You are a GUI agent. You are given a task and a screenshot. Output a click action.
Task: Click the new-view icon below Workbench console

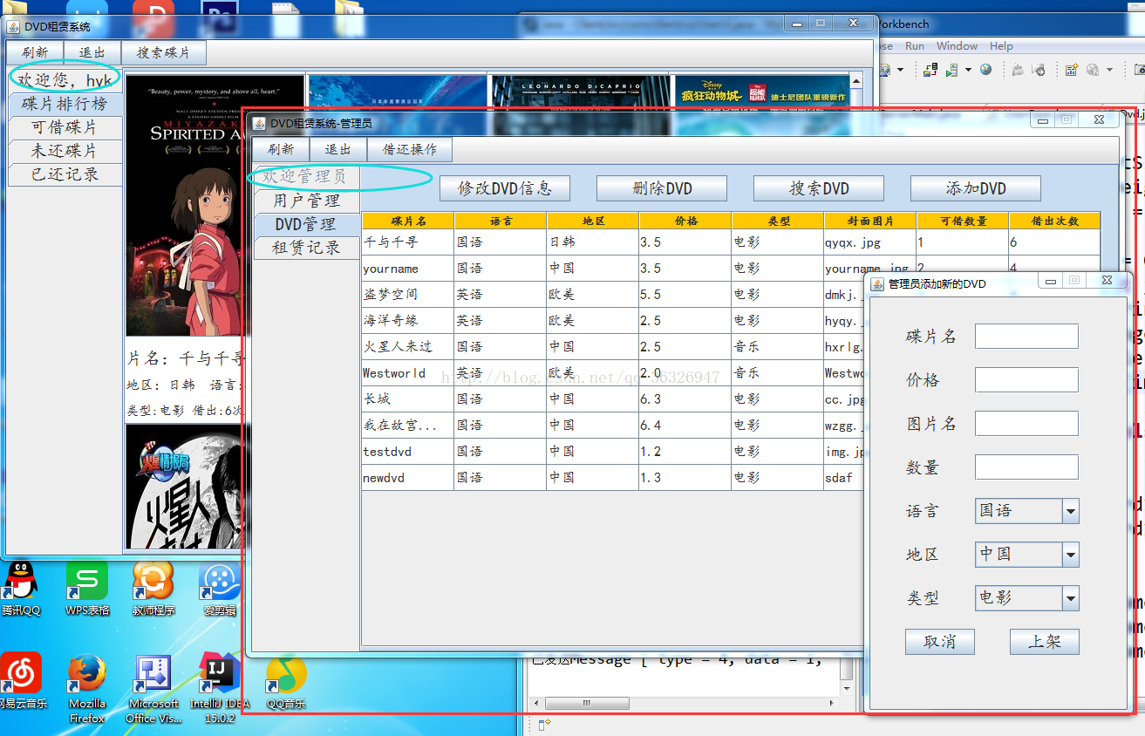pyautogui.click(x=545, y=724)
